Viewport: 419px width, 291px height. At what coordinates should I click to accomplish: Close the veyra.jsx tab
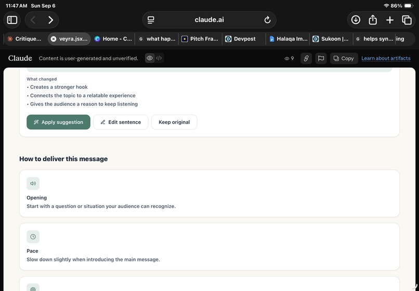point(54,39)
